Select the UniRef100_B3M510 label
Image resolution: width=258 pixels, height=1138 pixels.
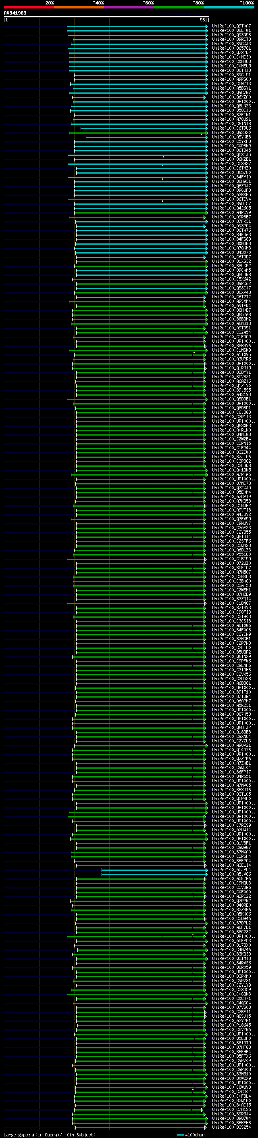(231, 1074)
